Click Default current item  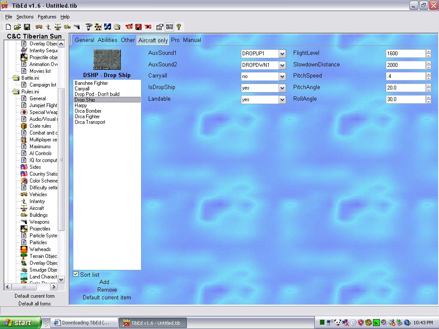107,297
